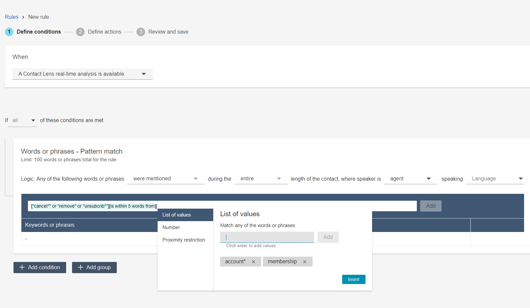Select "Number" in the popup sidebar

171,227
